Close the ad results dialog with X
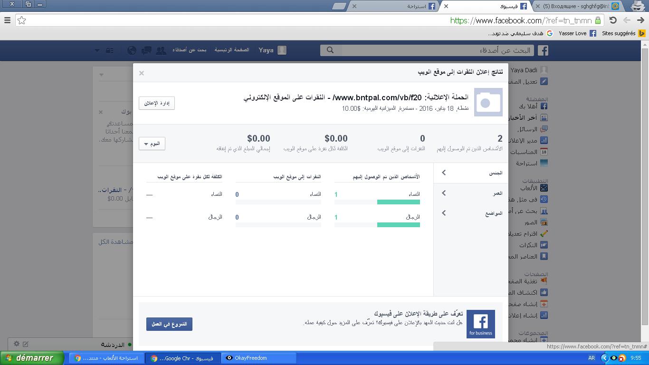 (142, 73)
